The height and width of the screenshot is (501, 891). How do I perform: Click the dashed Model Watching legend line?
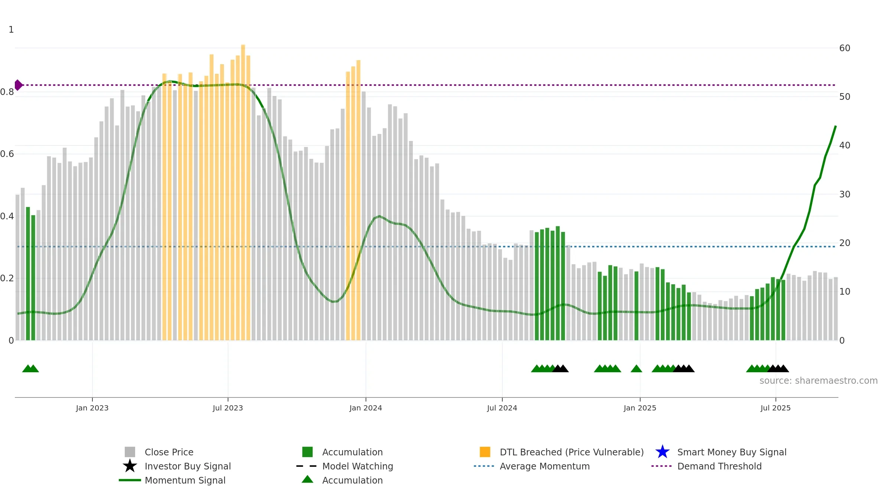pyautogui.click(x=306, y=466)
